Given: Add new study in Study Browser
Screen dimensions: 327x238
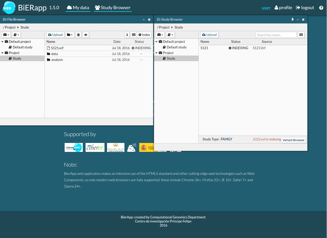Looking at the screenshot, I should 170,35.
